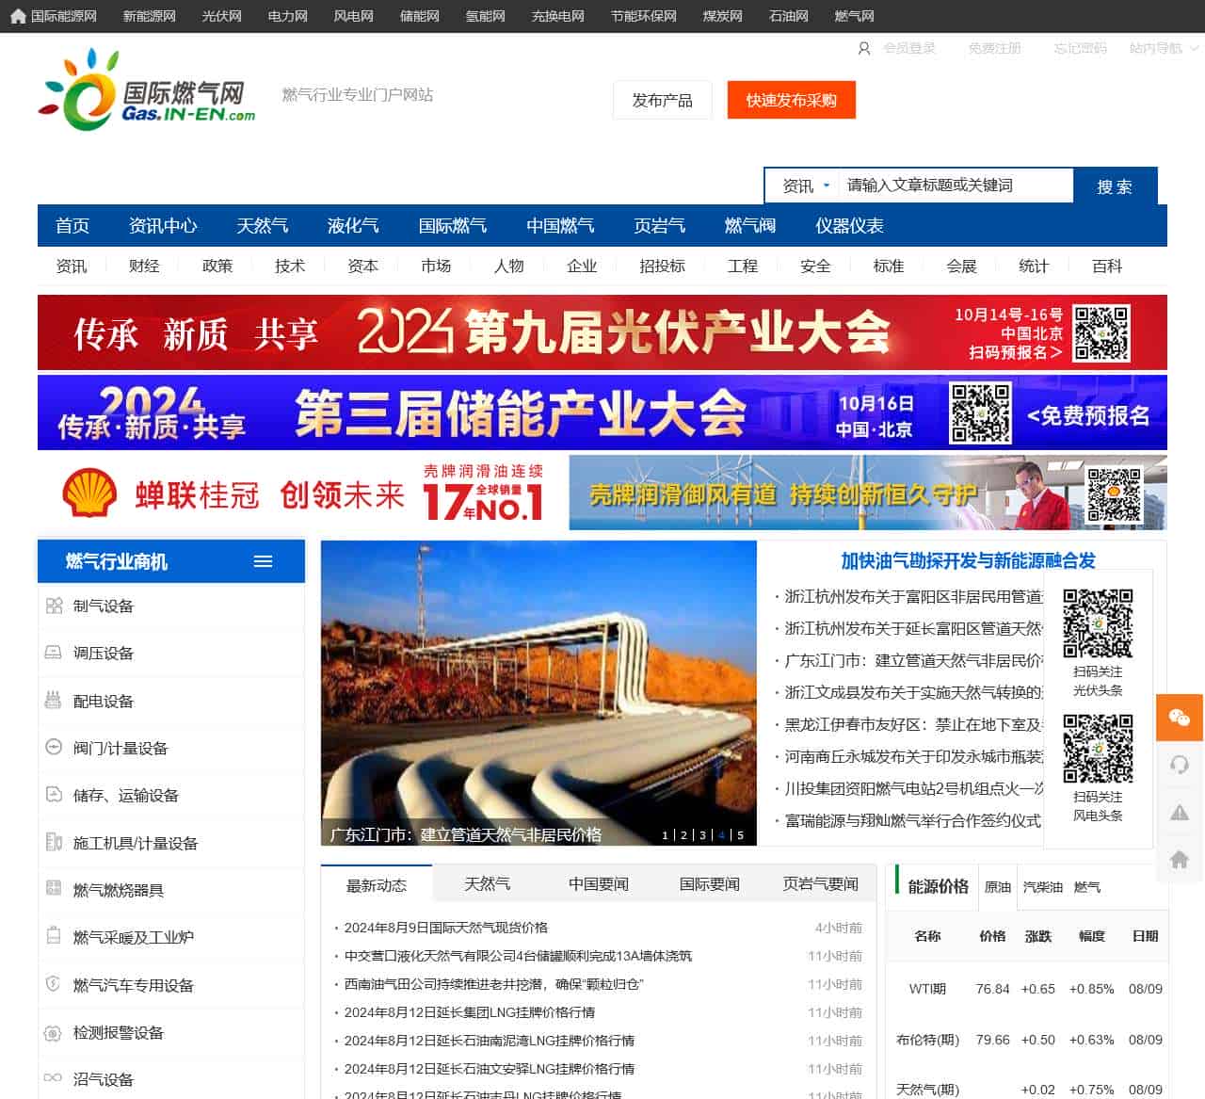
Task: Select slide 3 in the carousel pager
Action: (x=702, y=835)
